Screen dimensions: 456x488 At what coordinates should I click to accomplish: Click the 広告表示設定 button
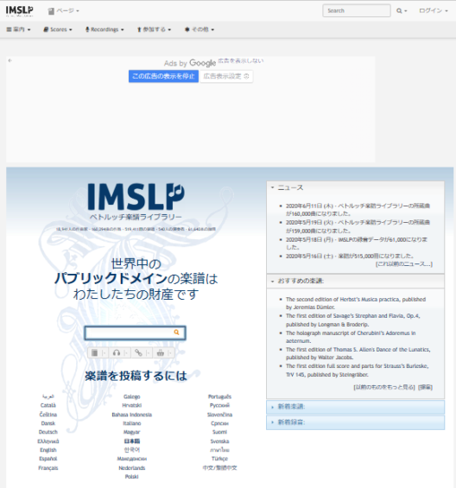point(226,76)
